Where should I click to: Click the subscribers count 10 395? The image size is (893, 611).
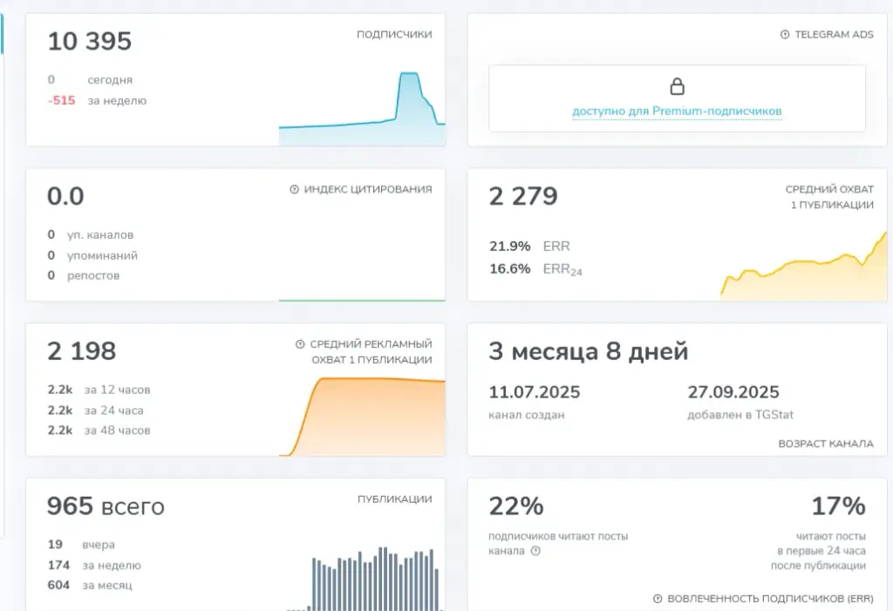pos(90,41)
